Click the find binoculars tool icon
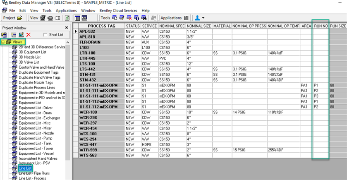Screen dimensions: 347x180 click(144, 18)
